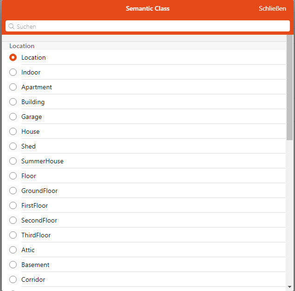
Task: Choose Apartment as semantic class
Action: coord(13,87)
